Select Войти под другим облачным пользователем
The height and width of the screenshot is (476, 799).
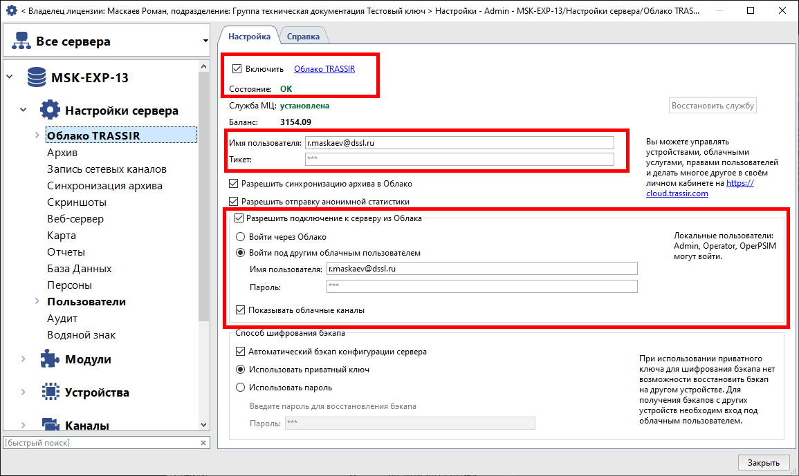tap(241, 253)
